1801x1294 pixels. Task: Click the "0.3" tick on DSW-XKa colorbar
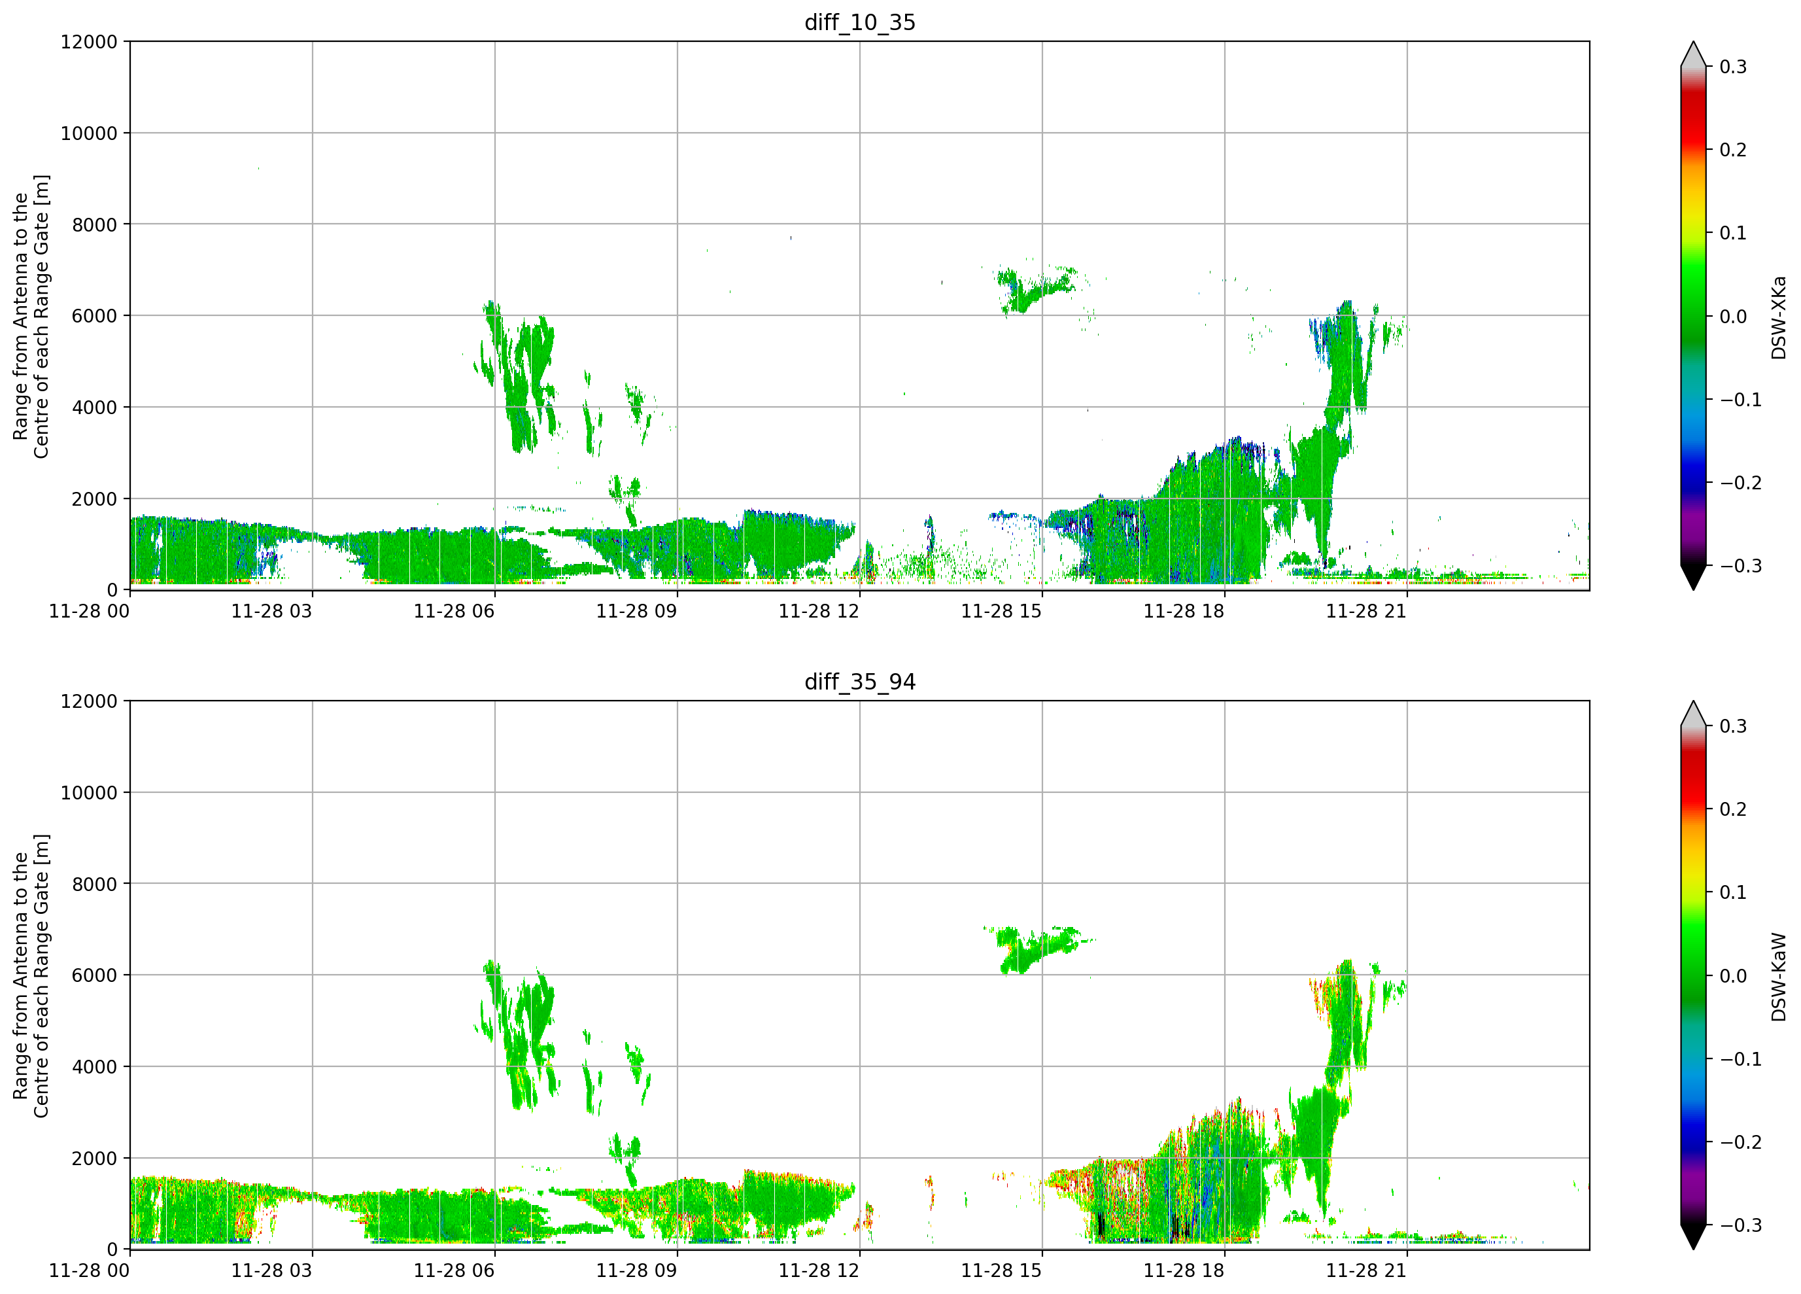click(x=1734, y=67)
